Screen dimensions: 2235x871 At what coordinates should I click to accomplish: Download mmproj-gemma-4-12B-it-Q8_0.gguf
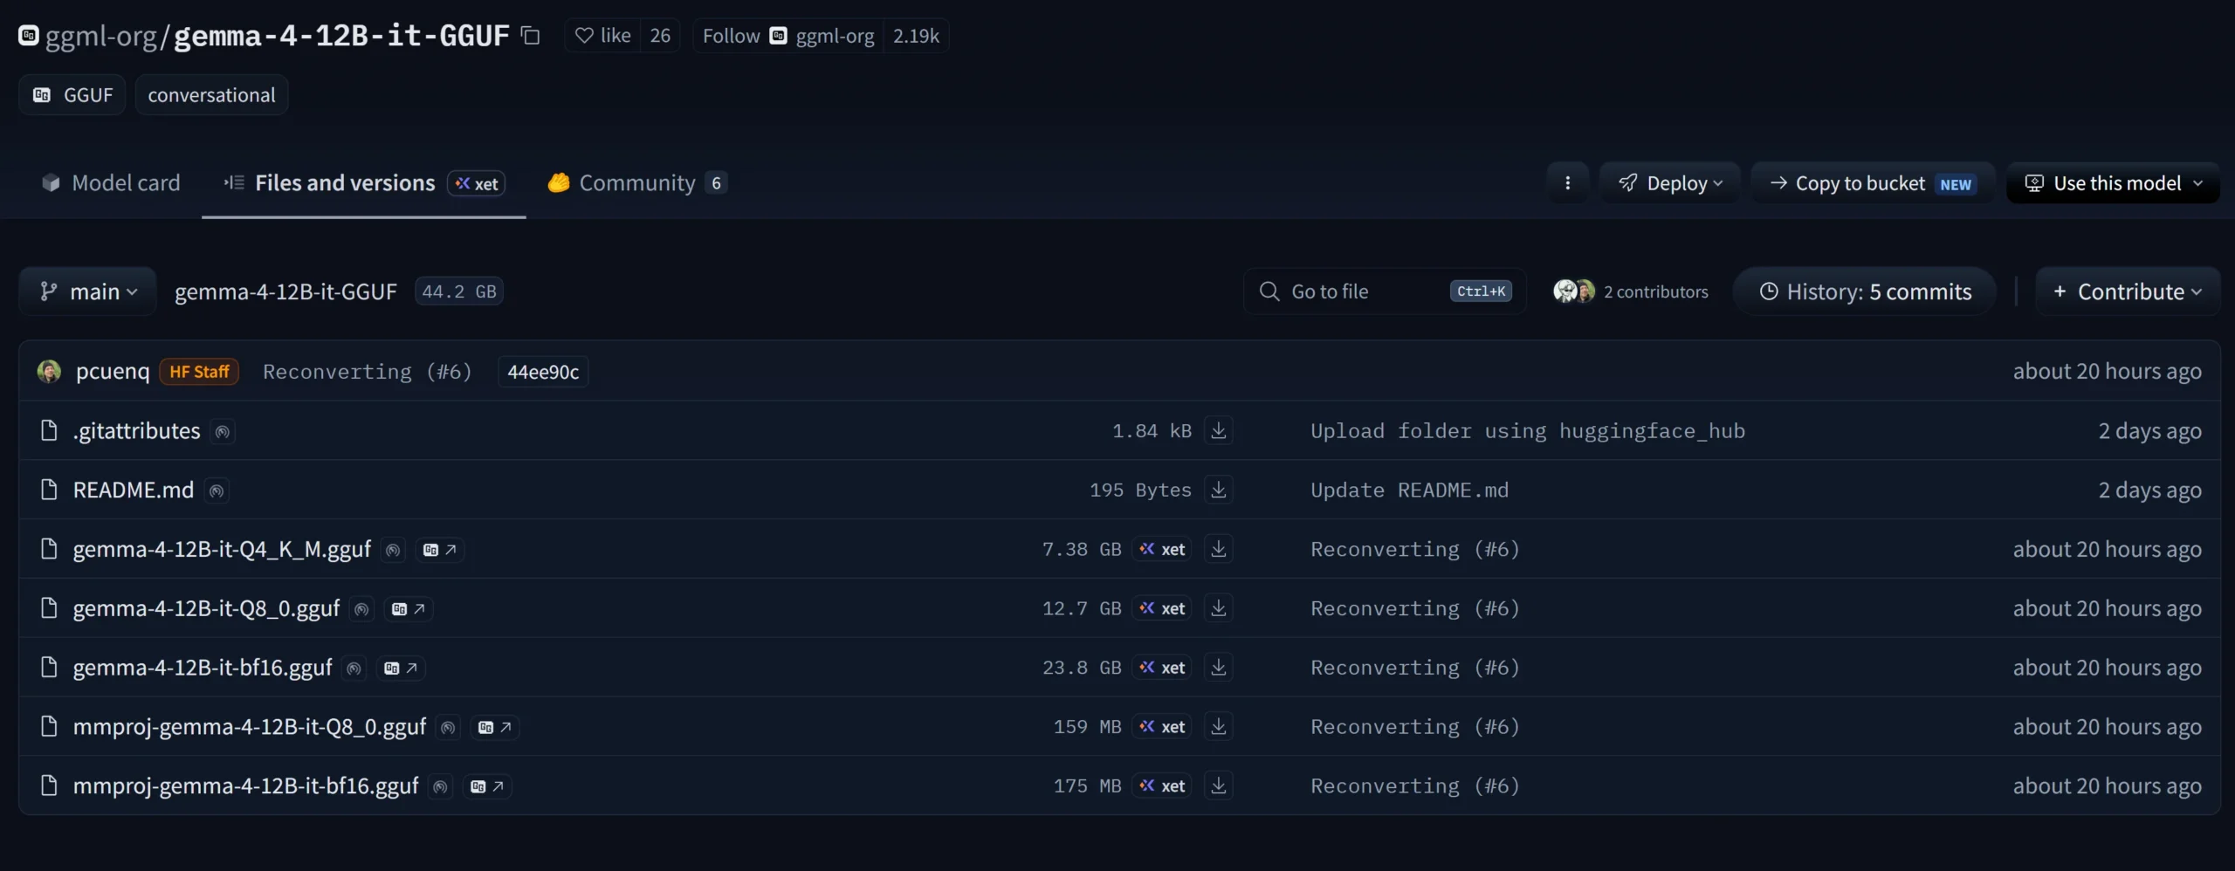(1219, 727)
